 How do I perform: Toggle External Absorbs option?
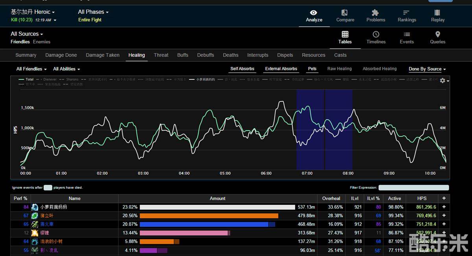click(x=281, y=69)
